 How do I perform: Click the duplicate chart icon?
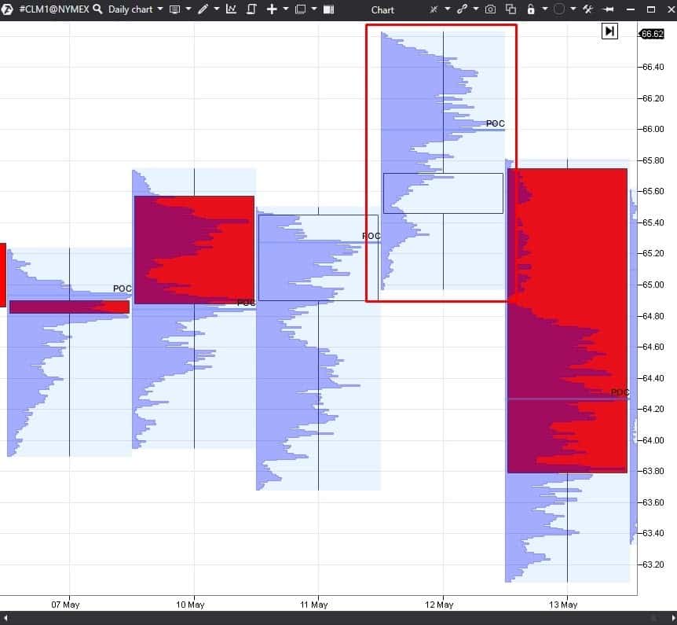pos(510,9)
